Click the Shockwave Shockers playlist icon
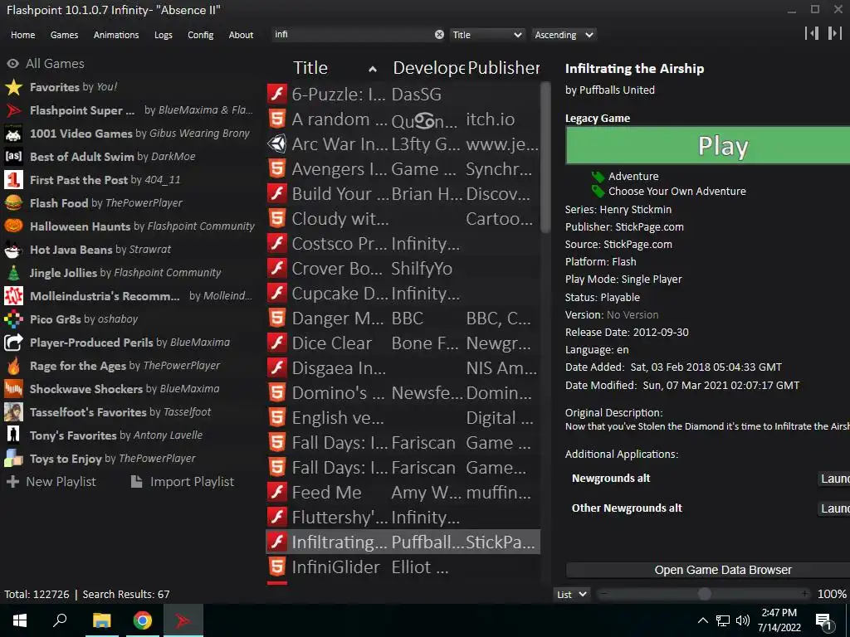The height and width of the screenshot is (637, 850). 13,389
